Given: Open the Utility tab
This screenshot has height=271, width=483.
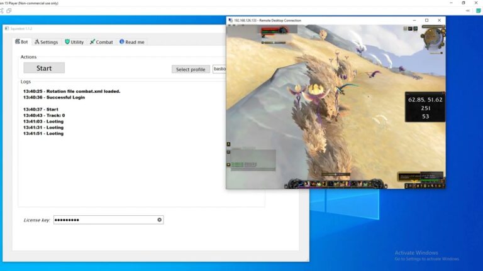Looking at the screenshot, I should click(74, 42).
